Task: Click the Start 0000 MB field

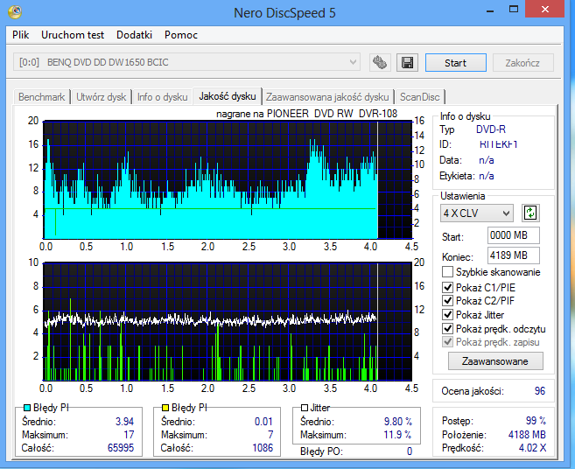Action: tap(514, 235)
